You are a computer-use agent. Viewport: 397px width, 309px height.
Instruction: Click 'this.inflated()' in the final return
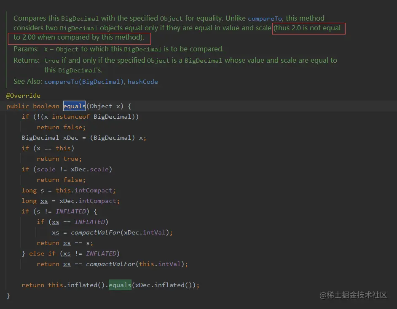tap(76, 285)
